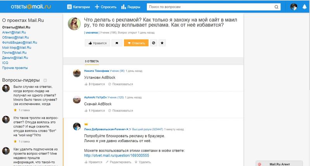Viewport: 310px width, 166px height.
Task: Report the 'Скачай AdBlock' answer via Пожаловаться
Action: (x=121, y=111)
